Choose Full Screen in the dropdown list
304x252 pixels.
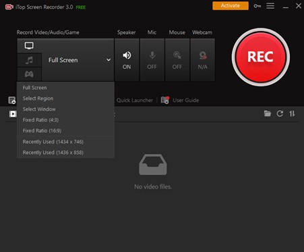point(65,88)
